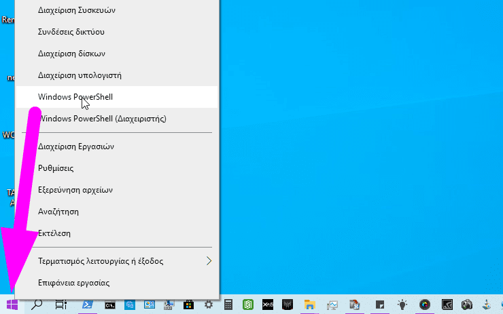Choose Διαχείριση δίσκων menu item
The height and width of the screenshot is (314, 503).
(x=117, y=54)
